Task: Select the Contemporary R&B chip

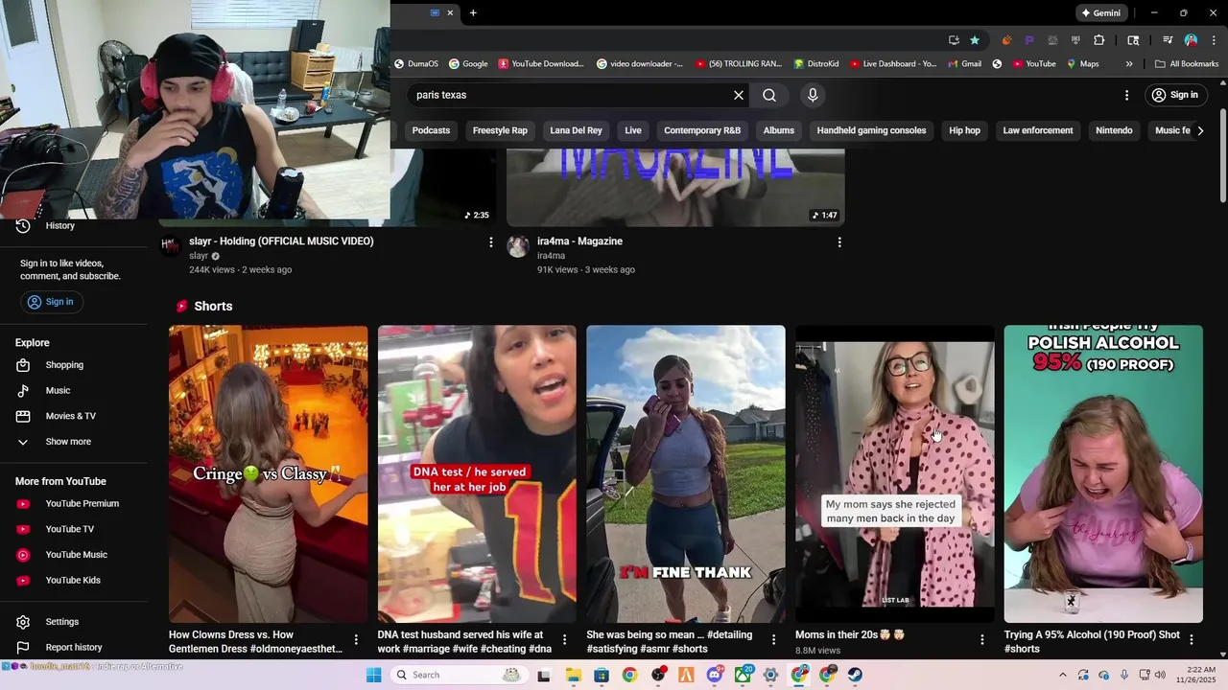Action: pyautogui.click(x=702, y=130)
